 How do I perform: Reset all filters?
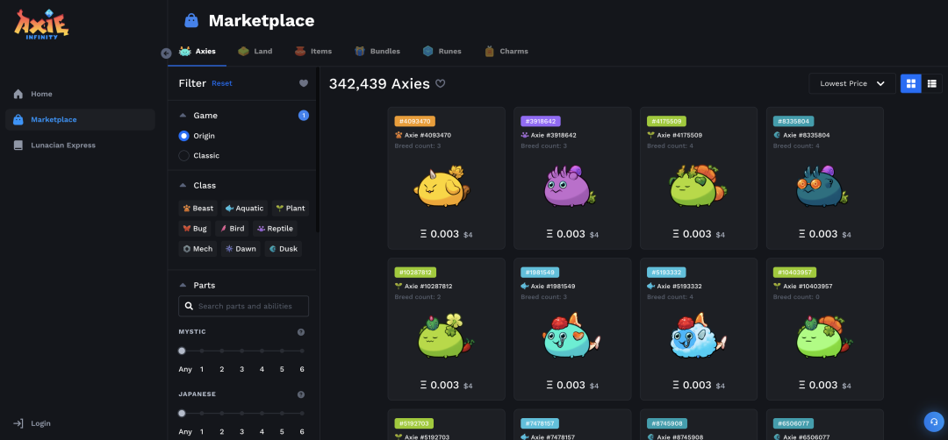(x=221, y=84)
